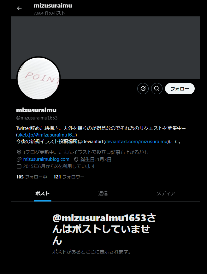Click the Grok profile summary icon button
This screenshot has height=274, width=207.
tap(143, 89)
